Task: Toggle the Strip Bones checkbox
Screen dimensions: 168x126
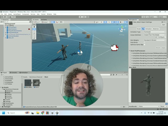Action: (x=144, y=43)
